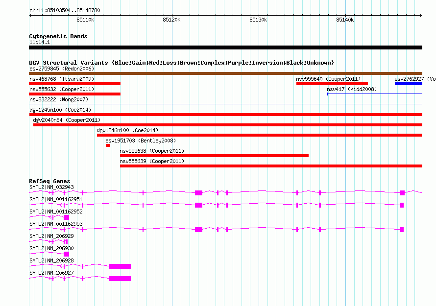Click the left arrow end of the ruler
This screenshot has width=436, height=306.
(30, 15)
